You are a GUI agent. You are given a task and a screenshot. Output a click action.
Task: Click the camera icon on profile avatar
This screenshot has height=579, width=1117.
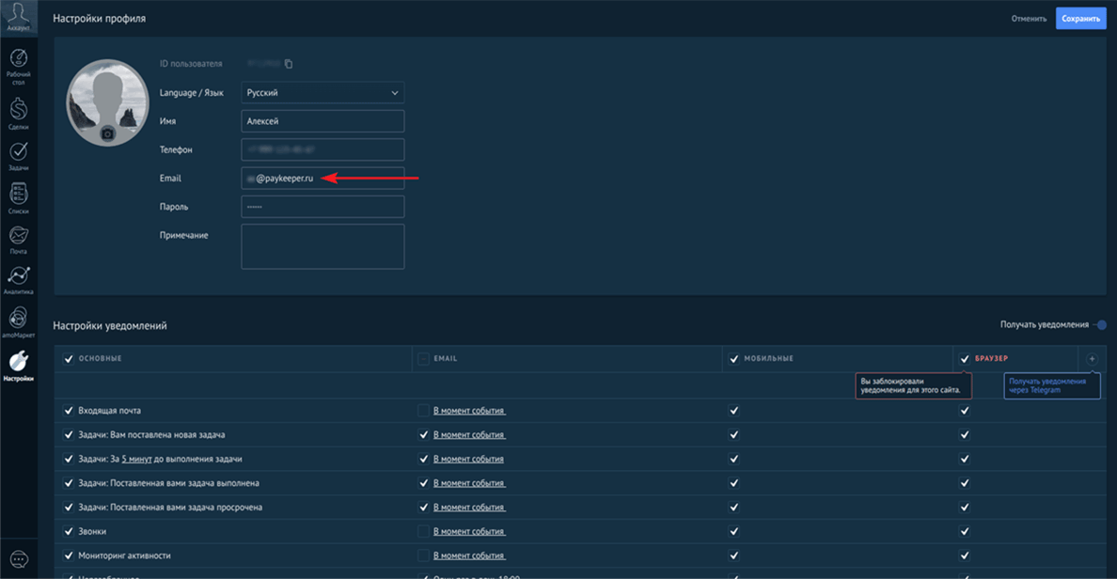click(x=107, y=134)
